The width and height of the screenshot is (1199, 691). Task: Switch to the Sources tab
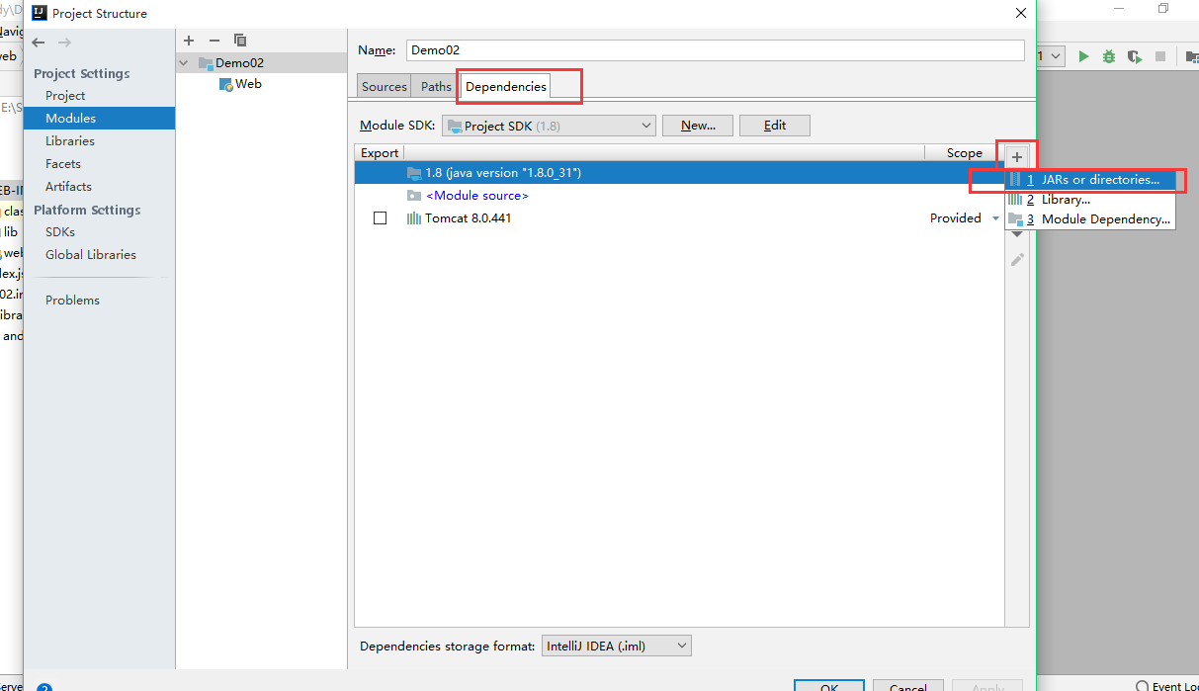385,86
